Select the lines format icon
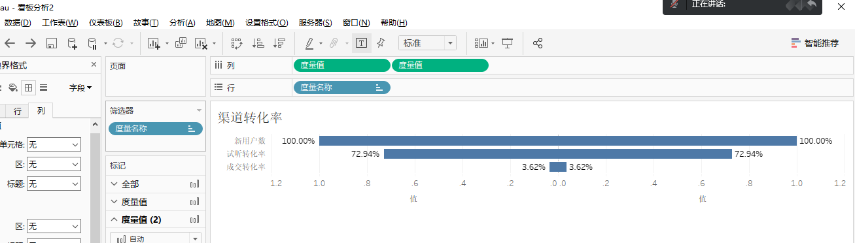 point(43,87)
